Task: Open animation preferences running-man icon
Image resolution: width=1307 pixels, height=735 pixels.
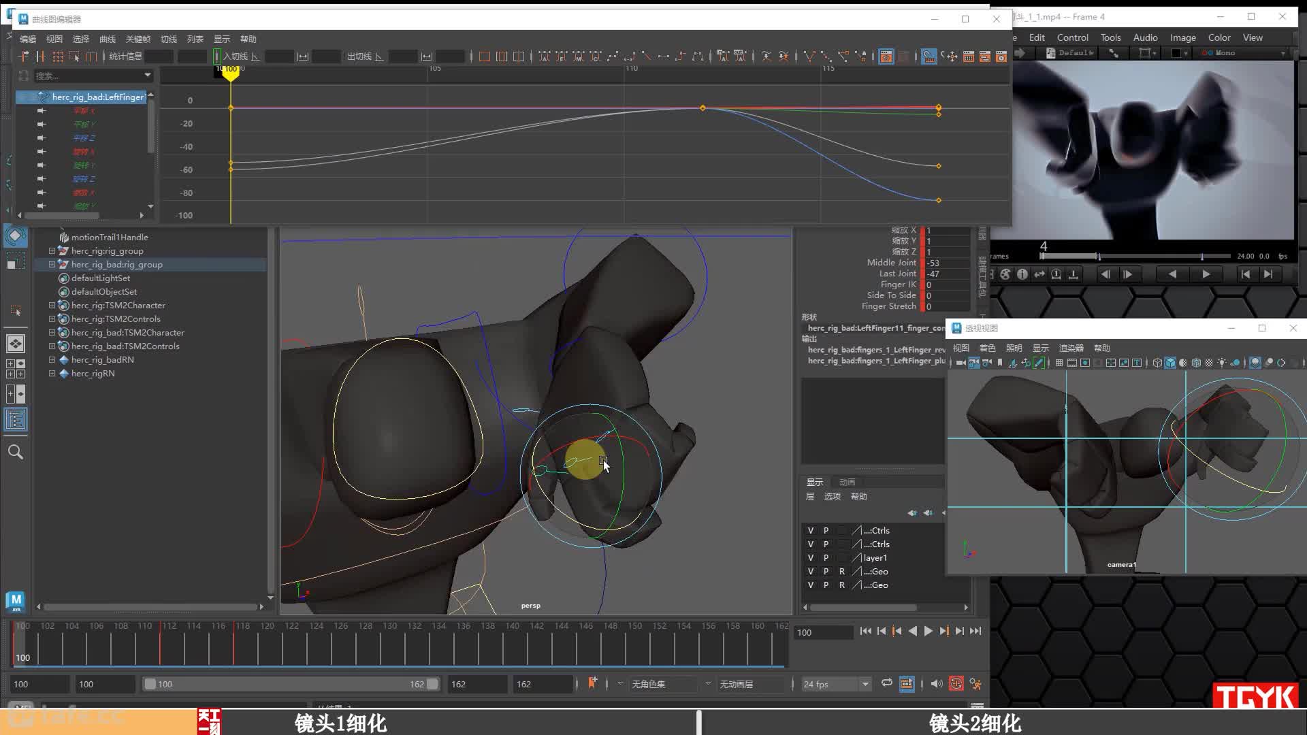Action: pyautogui.click(x=975, y=683)
